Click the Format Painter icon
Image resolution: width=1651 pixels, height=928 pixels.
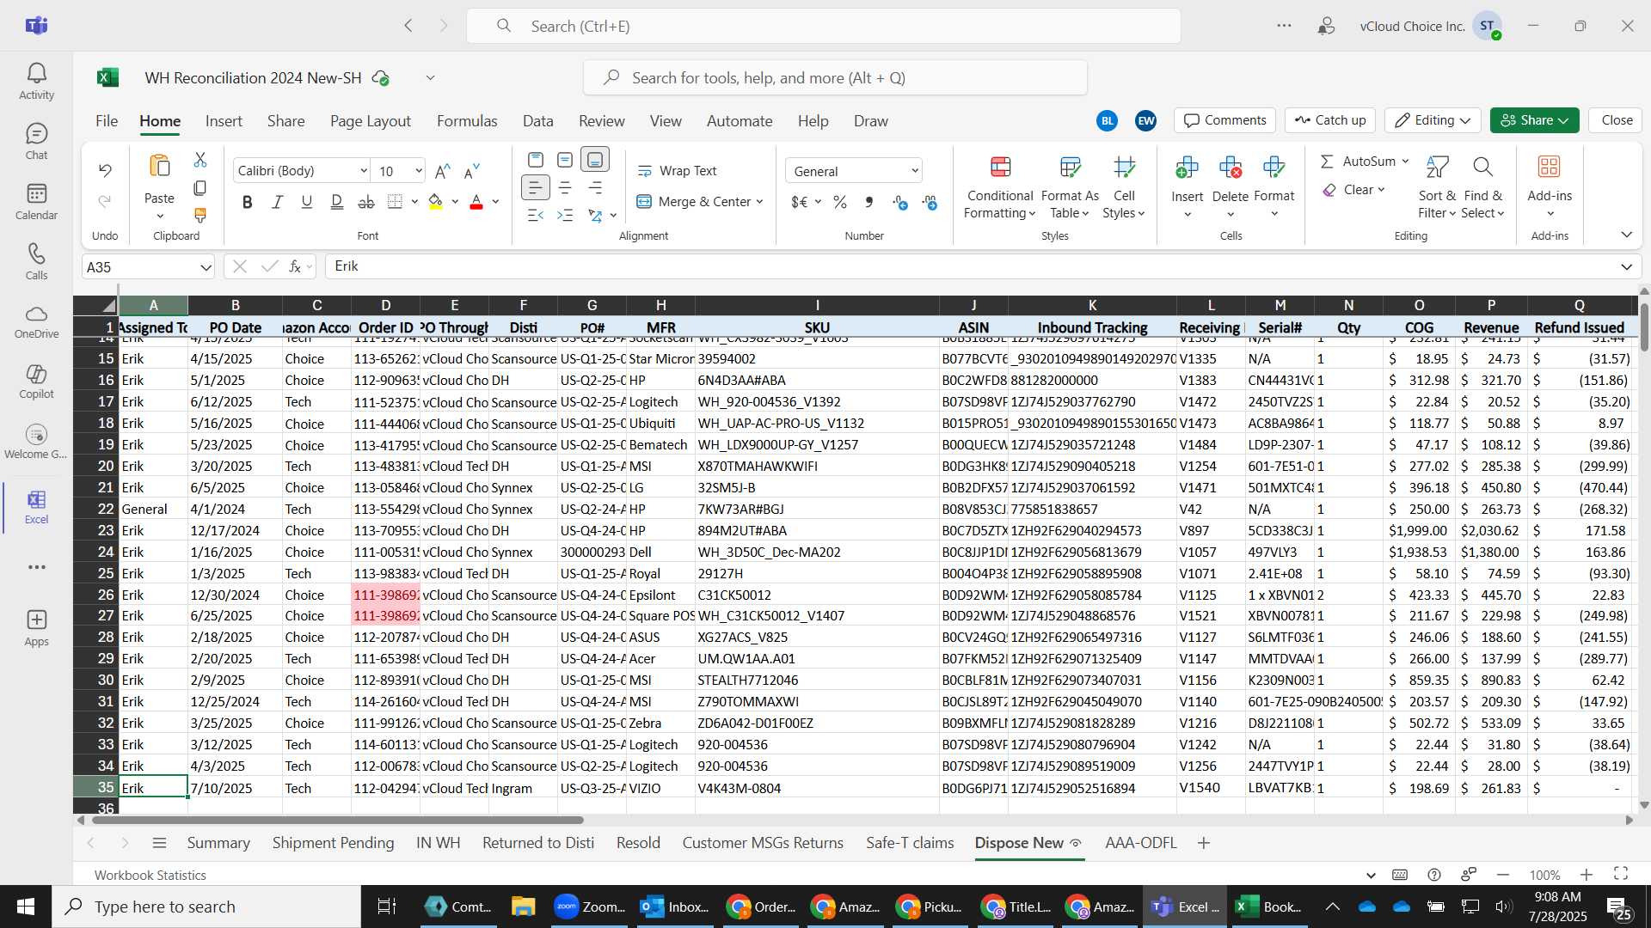coord(200,215)
